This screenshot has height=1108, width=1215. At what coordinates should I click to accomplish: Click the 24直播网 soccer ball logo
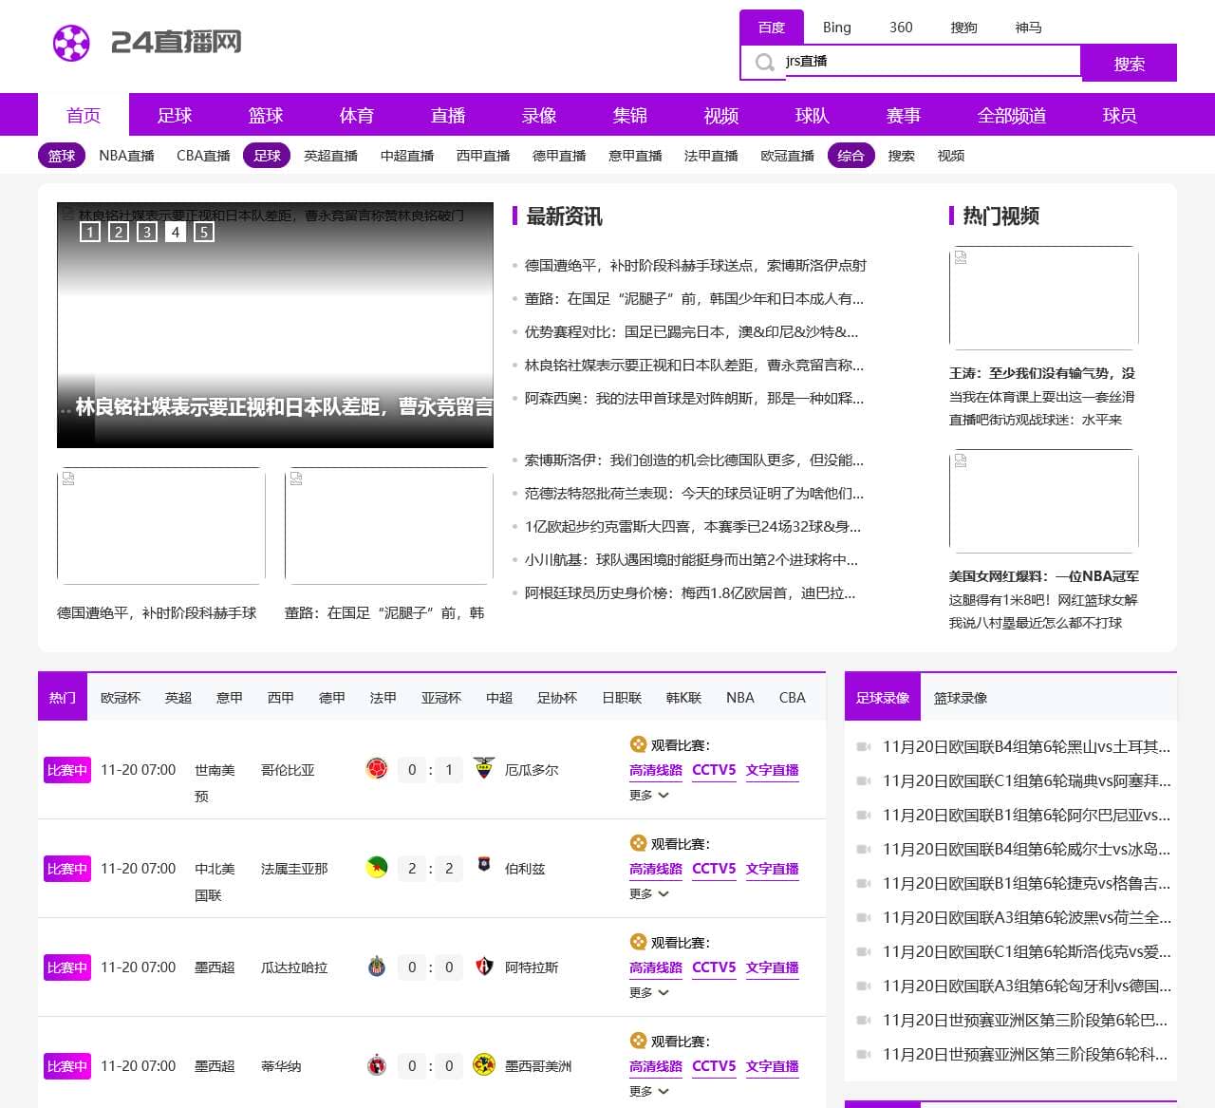(71, 43)
